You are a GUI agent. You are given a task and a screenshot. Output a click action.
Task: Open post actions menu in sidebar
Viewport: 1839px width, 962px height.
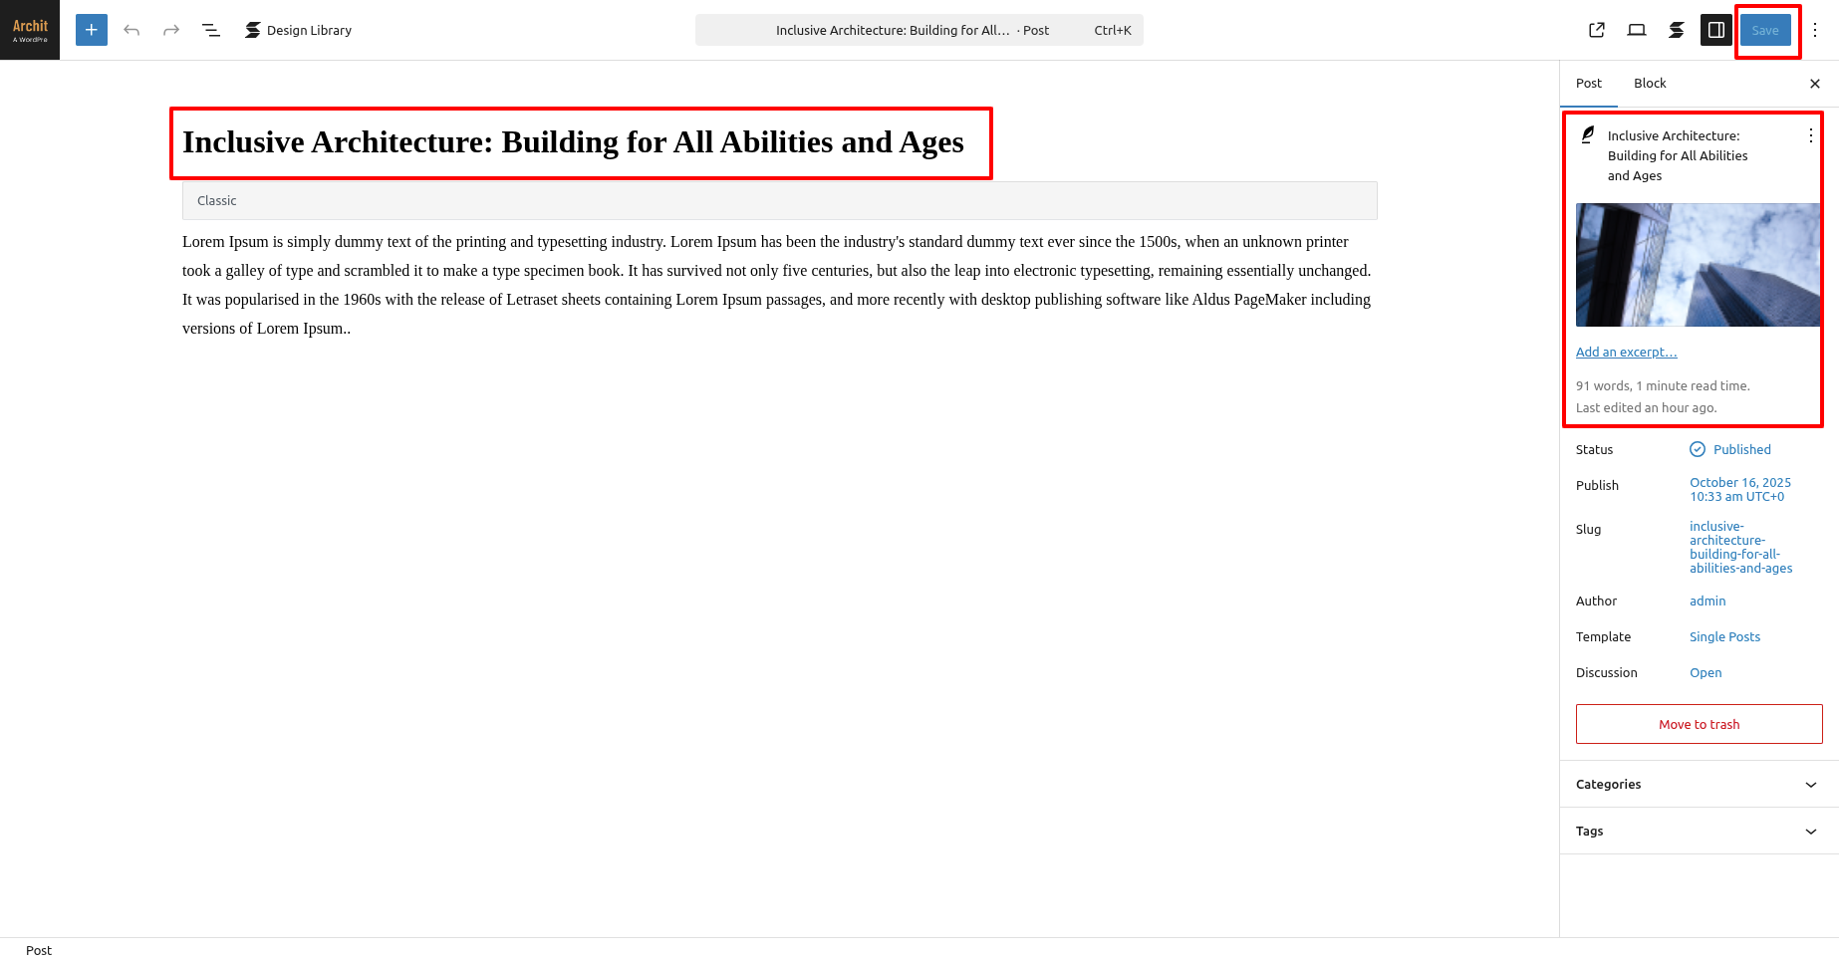click(x=1810, y=135)
